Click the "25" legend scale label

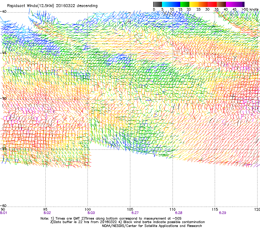(199, 9)
